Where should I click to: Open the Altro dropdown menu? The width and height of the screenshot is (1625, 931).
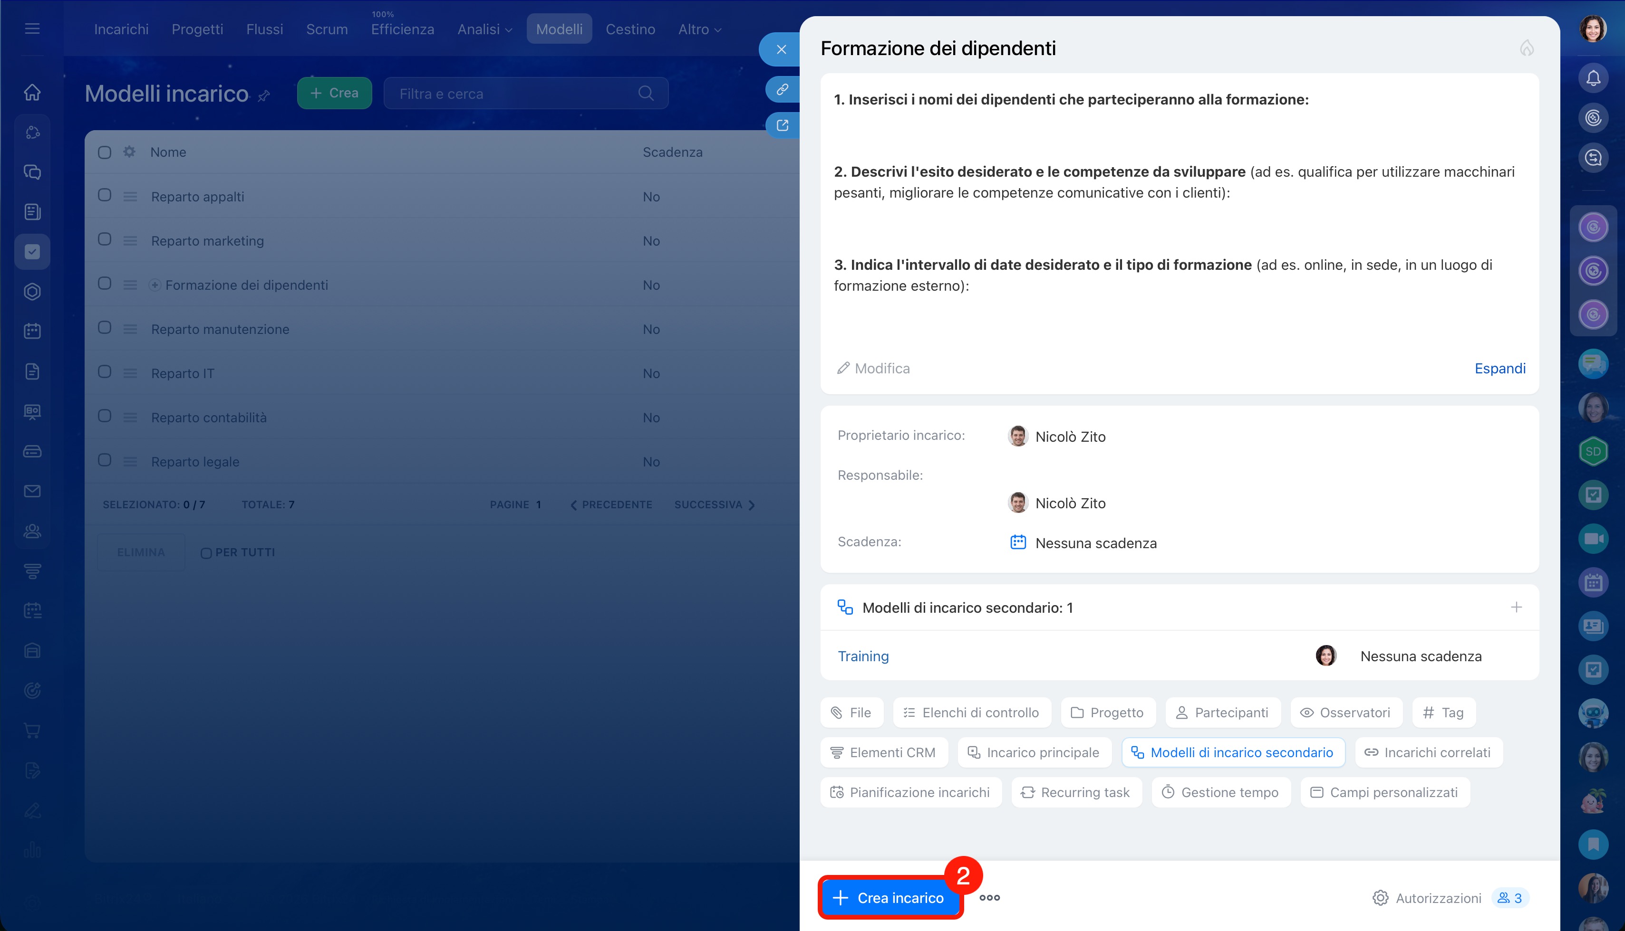699,29
